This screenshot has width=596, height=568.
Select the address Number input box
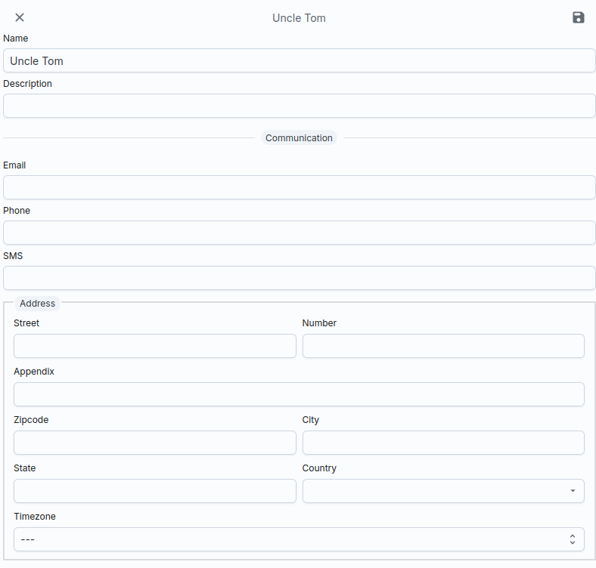point(443,346)
